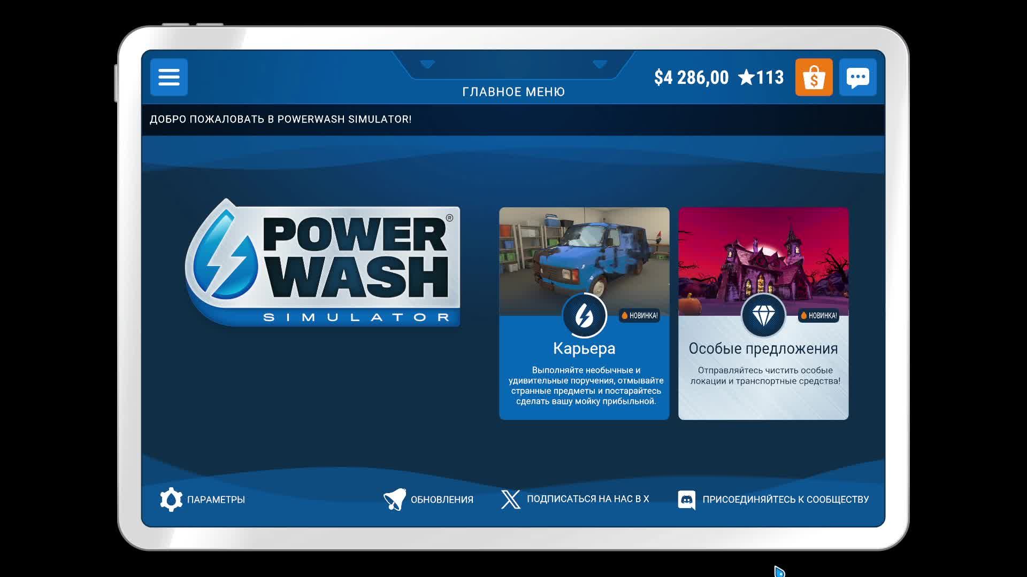Click the star rating 113 counter
Image resolution: width=1027 pixels, height=577 pixels.
tap(761, 77)
